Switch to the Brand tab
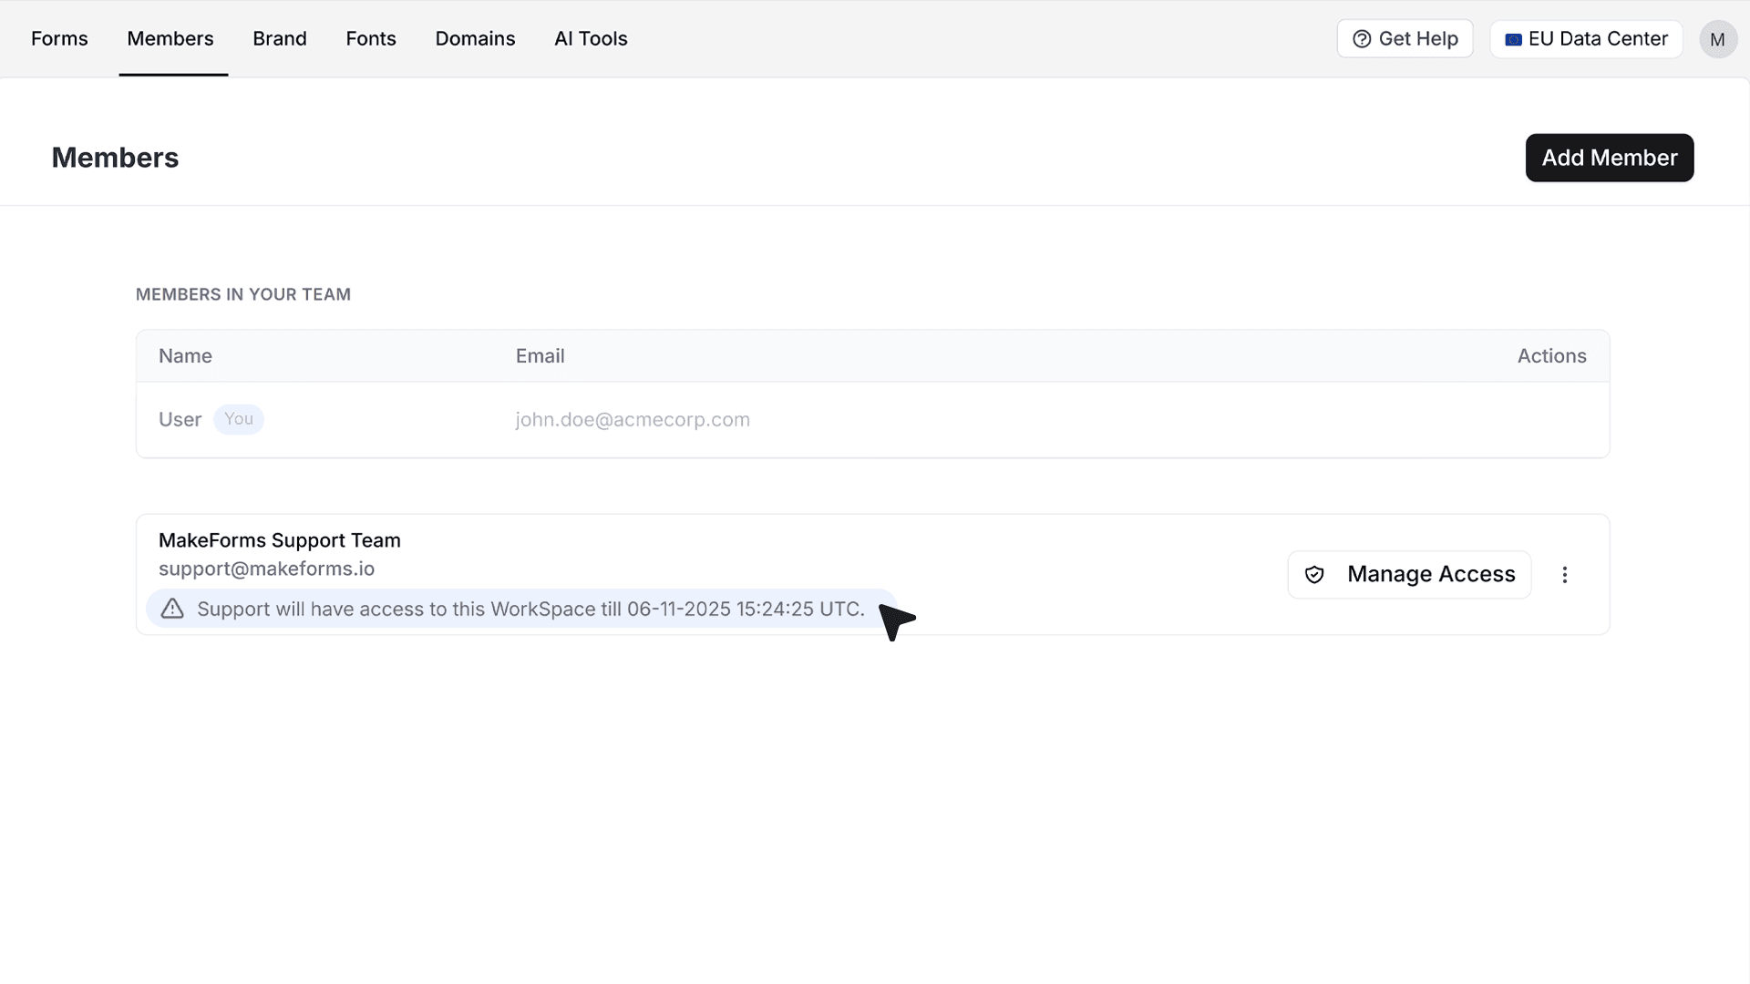 (x=280, y=38)
